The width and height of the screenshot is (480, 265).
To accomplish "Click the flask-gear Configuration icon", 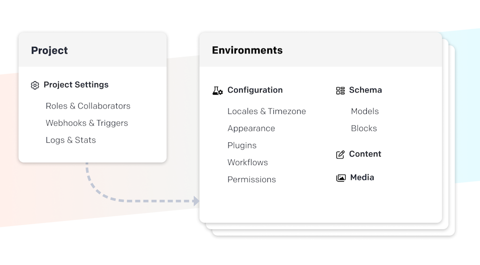I will (217, 91).
